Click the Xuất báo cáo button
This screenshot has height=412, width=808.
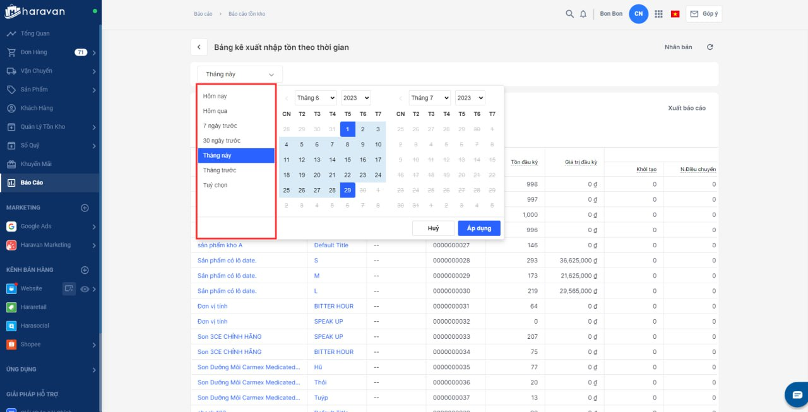click(x=687, y=109)
